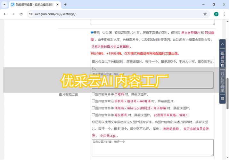Restore down the browser window

(x=214, y=4)
